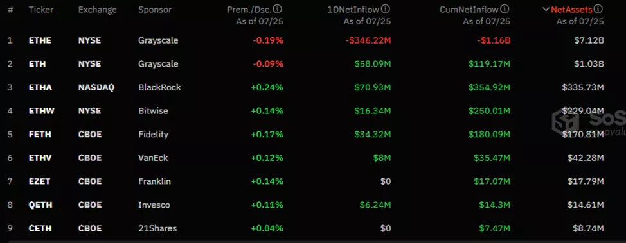Sort table by Exchange column header
Viewport: 626px width, 243px height.
pyautogui.click(x=98, y=10)
